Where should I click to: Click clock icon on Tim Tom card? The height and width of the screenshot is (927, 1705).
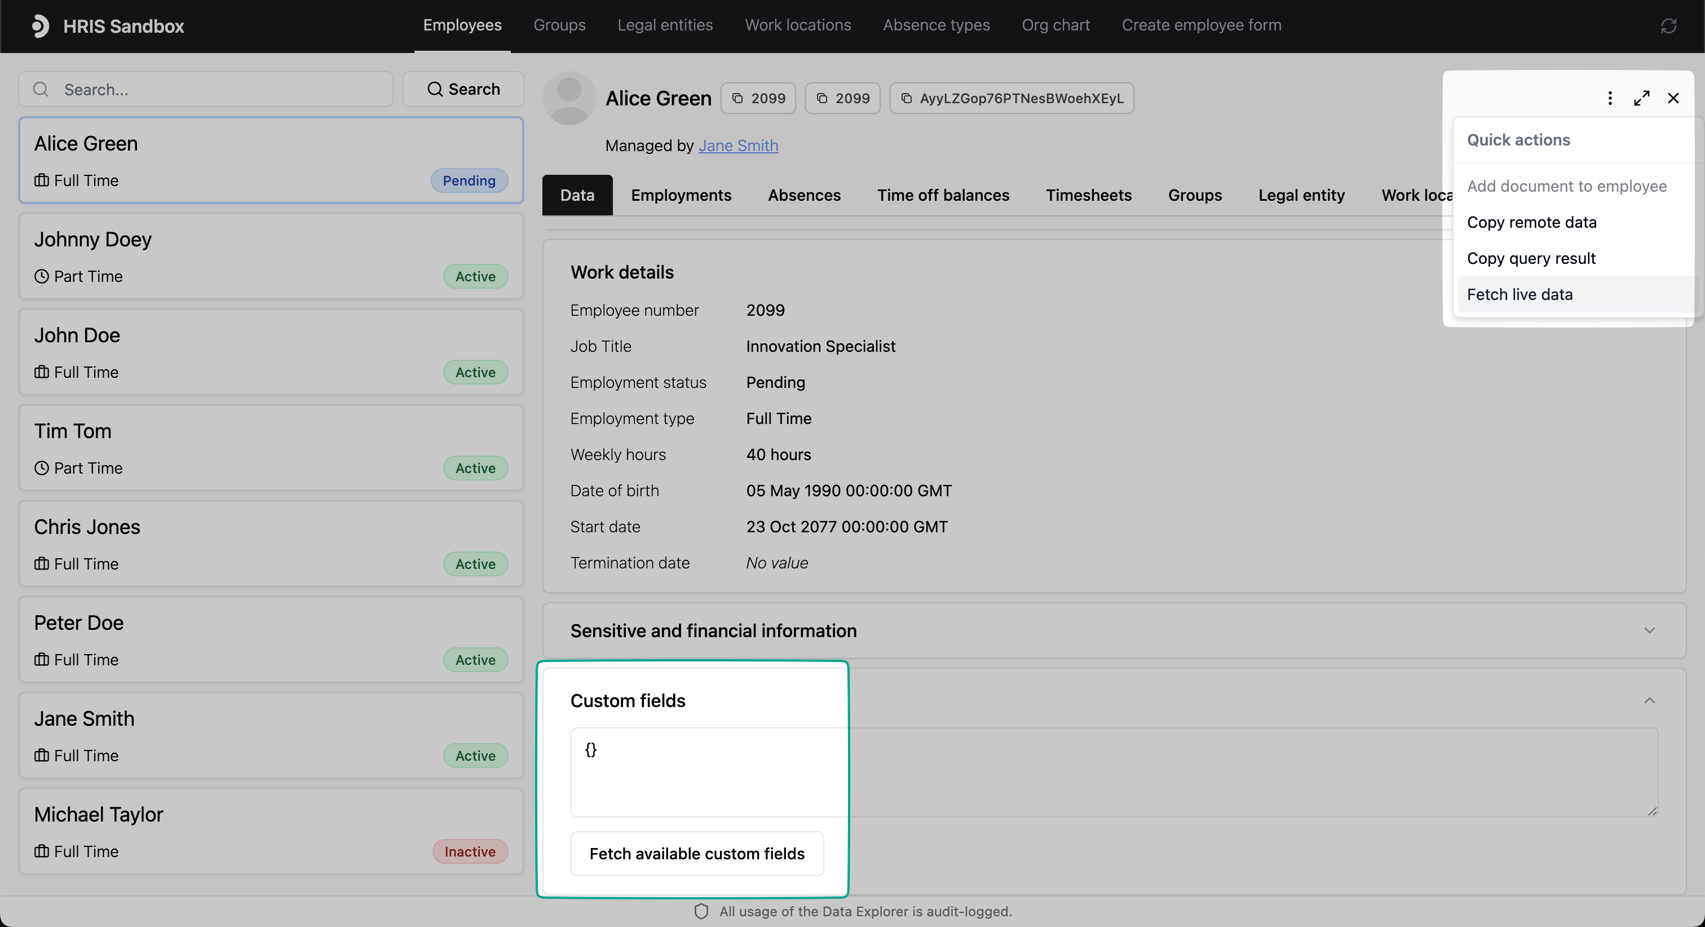pos(42,468)
